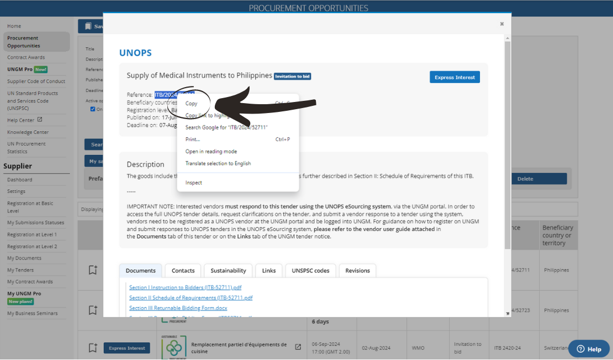Express interest in the WMO kitchen equipment tender
This screenshot has height=360, width=613.
pos(126,348)
